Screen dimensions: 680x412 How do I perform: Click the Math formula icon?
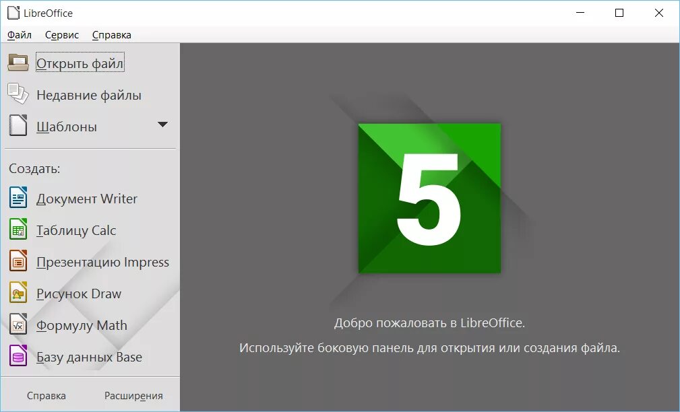click(18, 324)
